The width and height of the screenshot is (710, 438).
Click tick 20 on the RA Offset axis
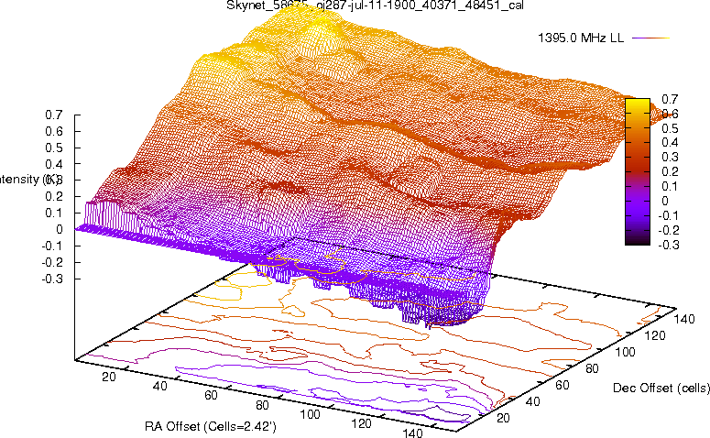109,377
